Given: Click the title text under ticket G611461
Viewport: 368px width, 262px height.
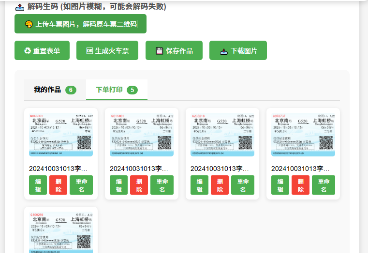Looking at the screenshot, I should coord(139,169).
